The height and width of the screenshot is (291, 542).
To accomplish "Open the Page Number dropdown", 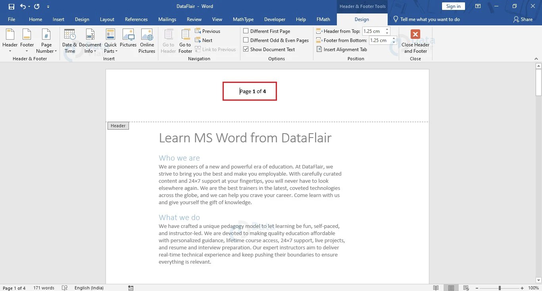I will [x=46, y=41].
